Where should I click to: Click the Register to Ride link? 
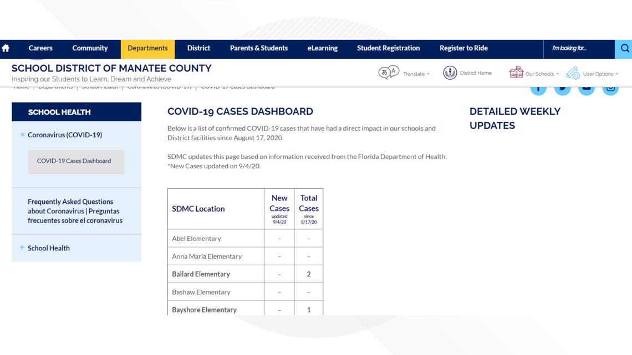click(463, 48)
